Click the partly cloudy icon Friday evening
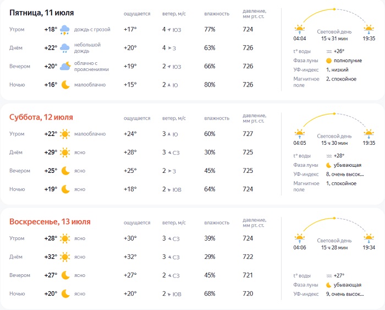 point(65,66)
